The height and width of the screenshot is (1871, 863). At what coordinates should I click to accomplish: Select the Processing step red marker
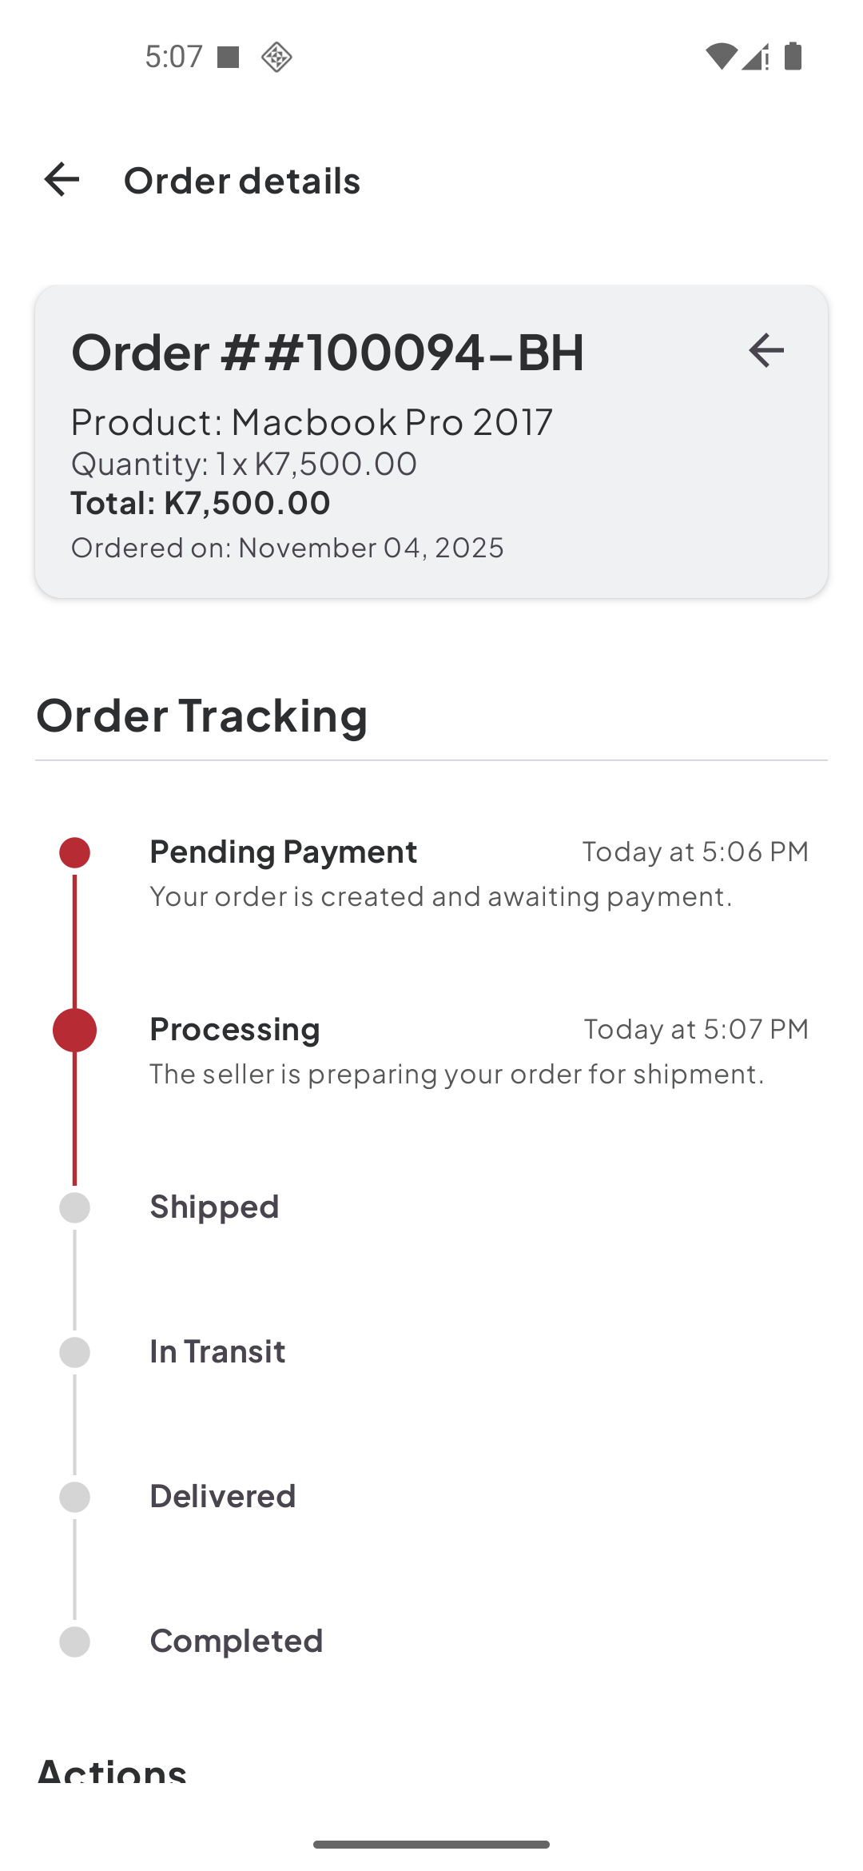click(x=74, y=1030)
